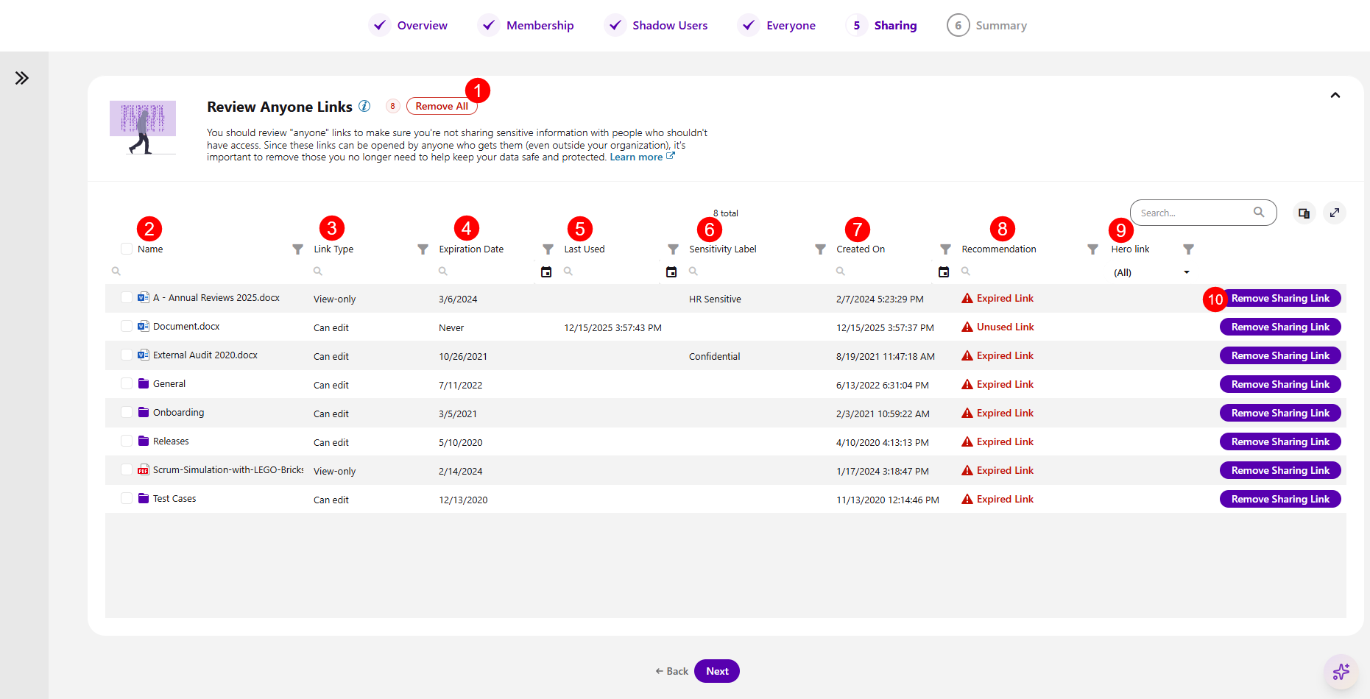Toggle the select-all checkbox in Name header

tap(127, 249)
